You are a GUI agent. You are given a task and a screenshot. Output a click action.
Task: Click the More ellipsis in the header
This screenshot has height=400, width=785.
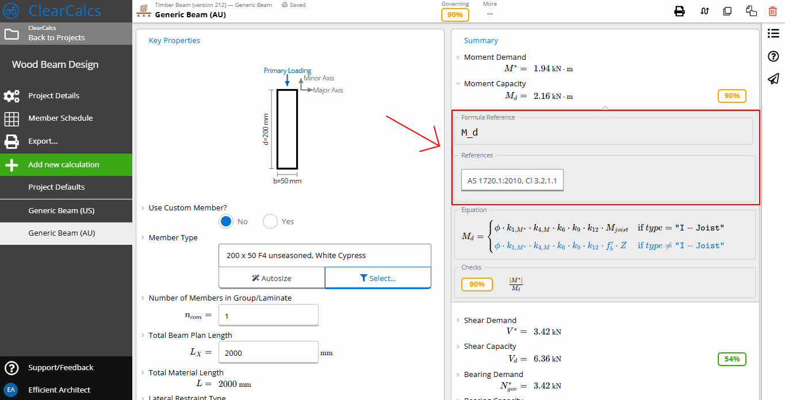click(489, 14)
